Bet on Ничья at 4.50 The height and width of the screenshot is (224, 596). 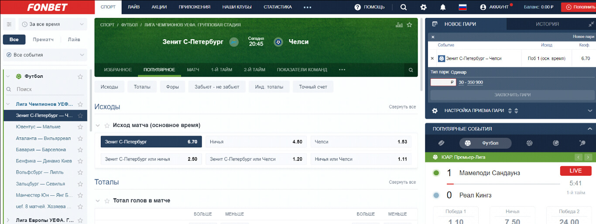point(256,142)
